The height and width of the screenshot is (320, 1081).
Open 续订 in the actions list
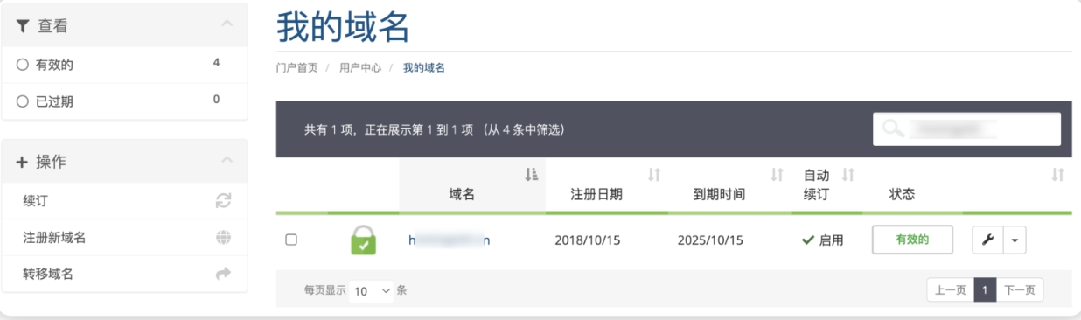125,201
